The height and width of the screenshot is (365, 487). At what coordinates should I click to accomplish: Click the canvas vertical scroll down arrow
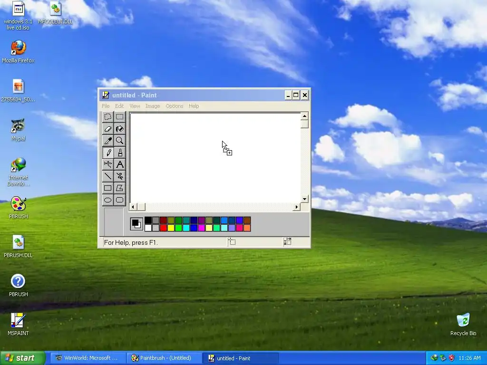[304, 199]
